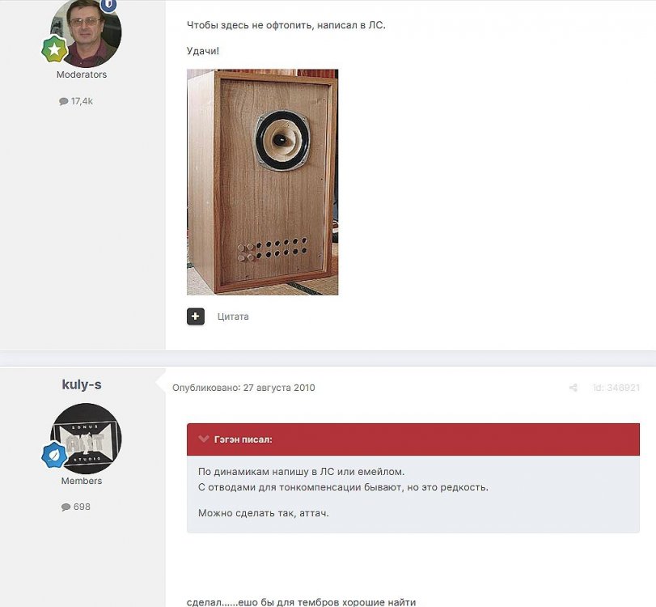Click the blue badge above the moderator avatar
The image size is (656, 607).
108,5
